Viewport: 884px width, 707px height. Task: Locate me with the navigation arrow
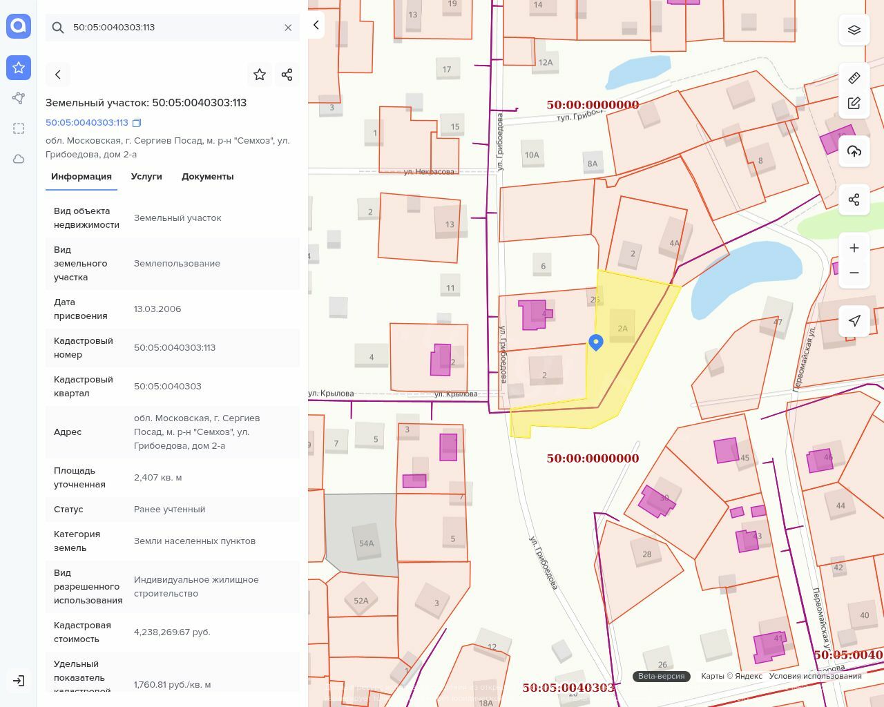click(x=854, y=320)
